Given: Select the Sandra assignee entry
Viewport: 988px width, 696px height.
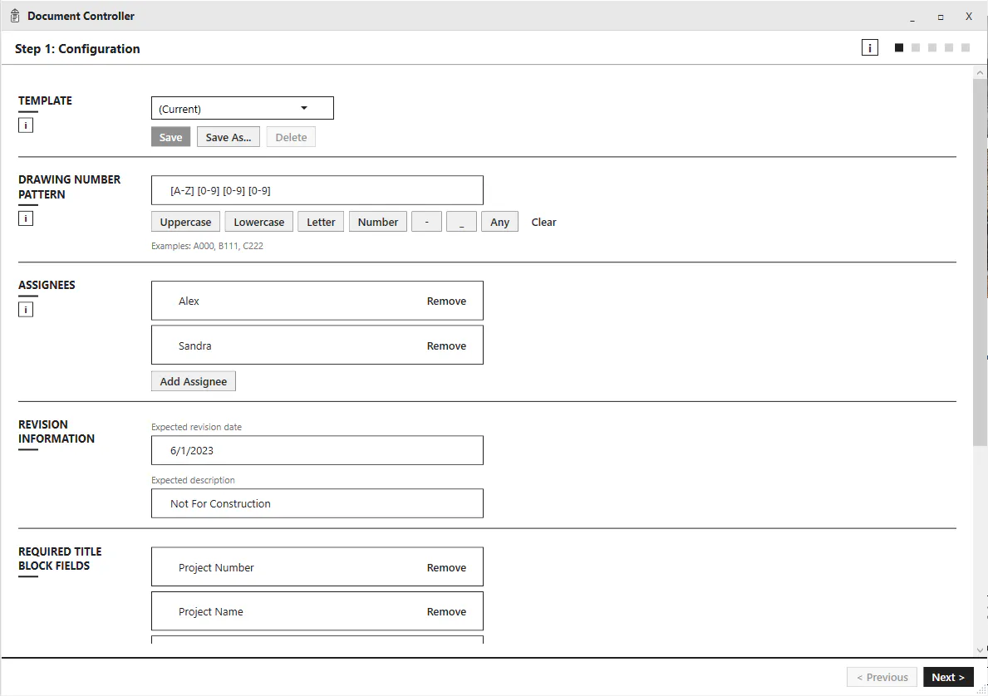Looking at the screenshot, I should coord(317,345).
